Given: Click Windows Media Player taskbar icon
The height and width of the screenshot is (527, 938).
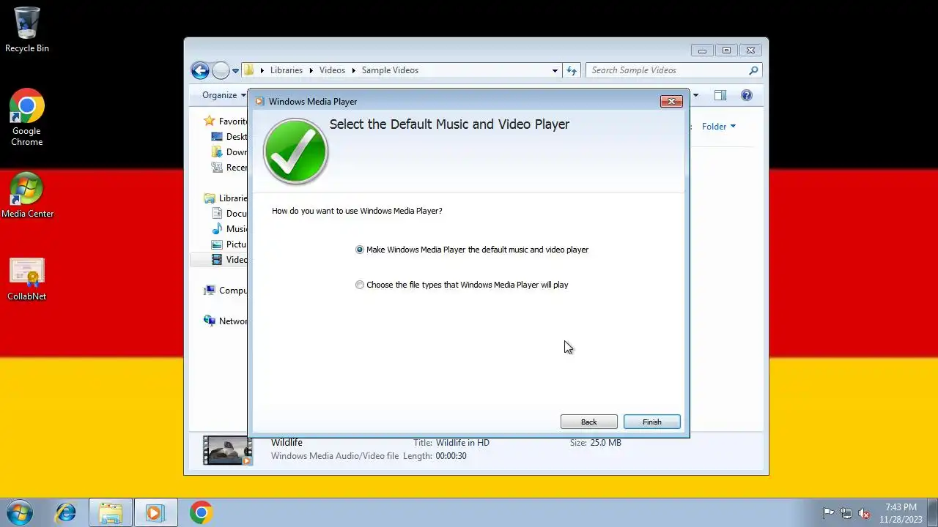Looking at the screenshot, I should click(x=155, y=512).
